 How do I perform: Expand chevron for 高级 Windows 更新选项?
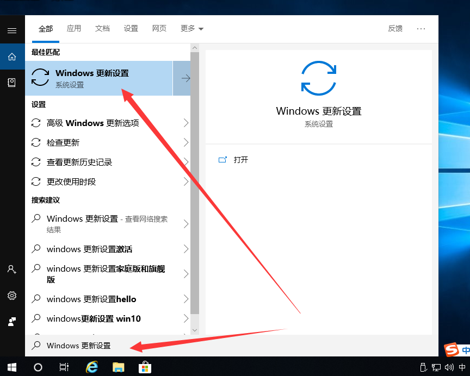tap(186, 123)
